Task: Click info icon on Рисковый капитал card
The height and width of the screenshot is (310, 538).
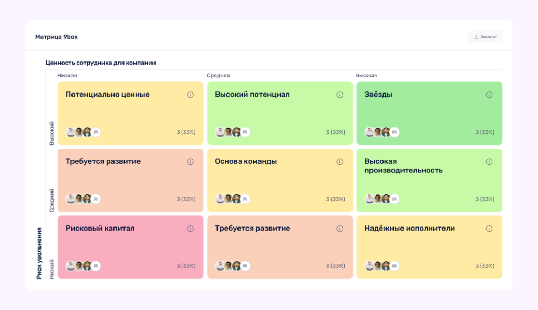Action: [190, 229]
